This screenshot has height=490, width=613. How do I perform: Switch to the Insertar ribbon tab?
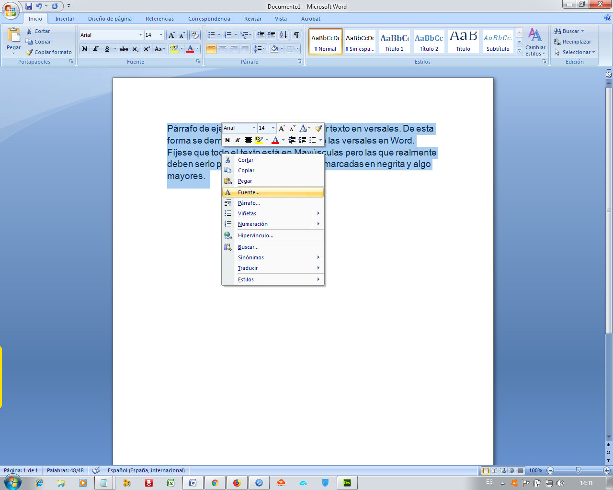(x=65, y=19)
